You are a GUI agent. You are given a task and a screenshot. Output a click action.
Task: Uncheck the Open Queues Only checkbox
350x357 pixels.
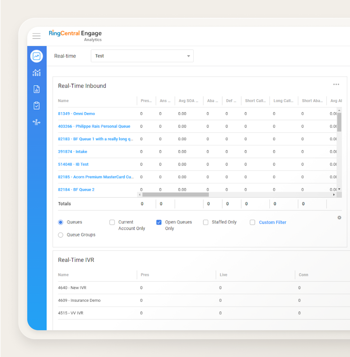click(x=159, y=222)
